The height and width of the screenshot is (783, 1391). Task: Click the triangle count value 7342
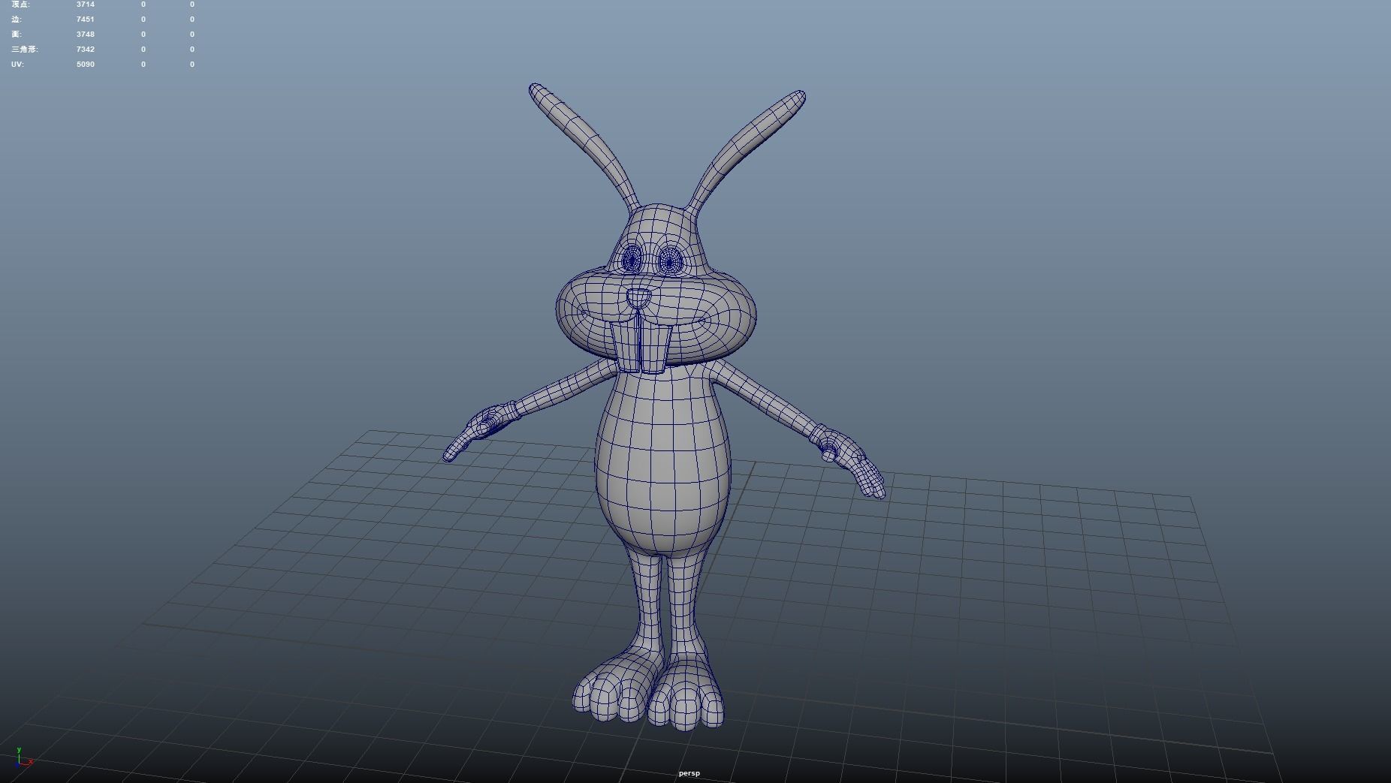(x=86, y=50)
